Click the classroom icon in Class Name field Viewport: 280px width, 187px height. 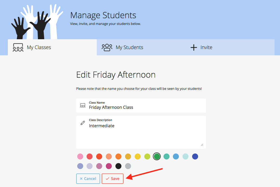point(83,105)
